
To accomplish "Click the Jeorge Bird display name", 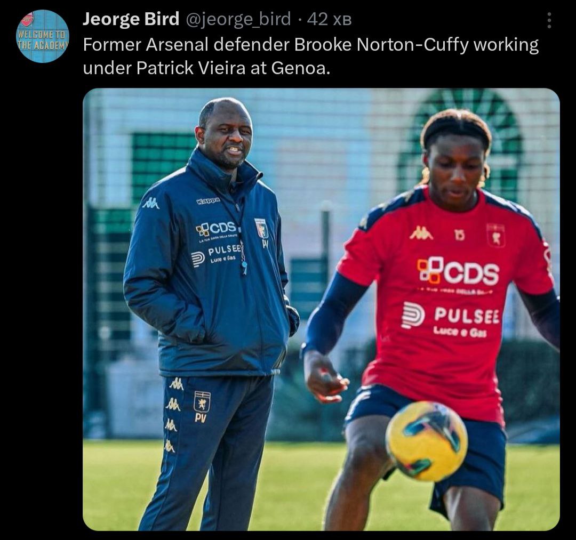I will point(131,19).
